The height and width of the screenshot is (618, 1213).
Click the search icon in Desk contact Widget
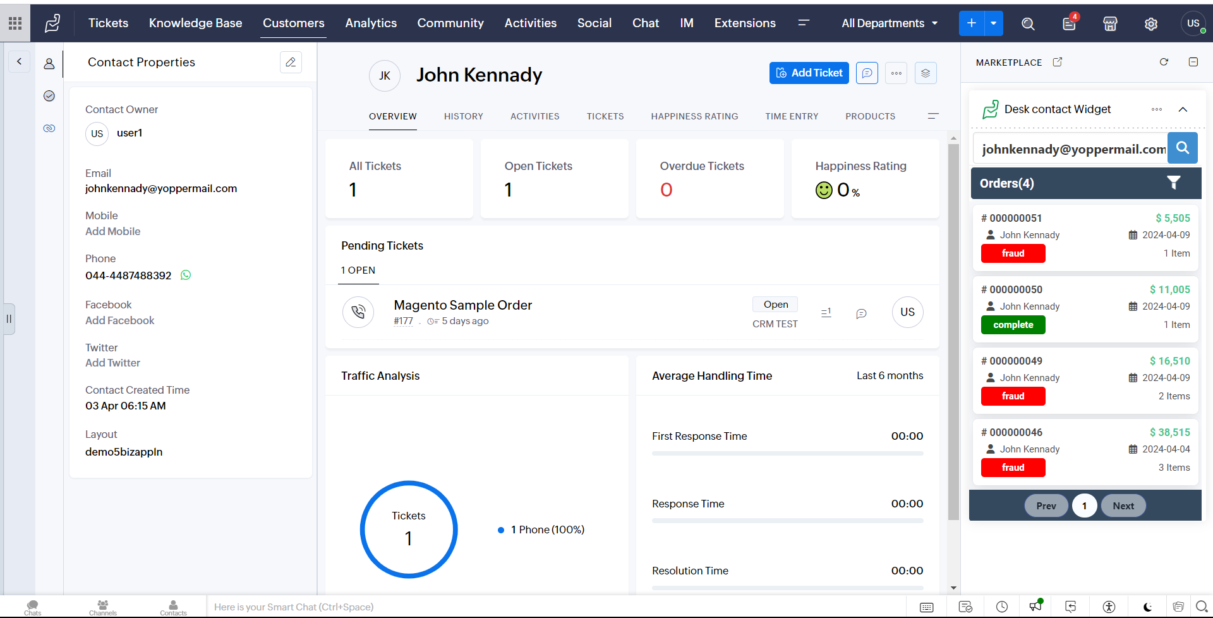tap(1183, 148)
